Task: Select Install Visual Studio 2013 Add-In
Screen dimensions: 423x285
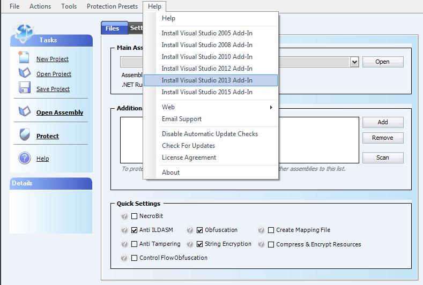Action: (207, 80)
